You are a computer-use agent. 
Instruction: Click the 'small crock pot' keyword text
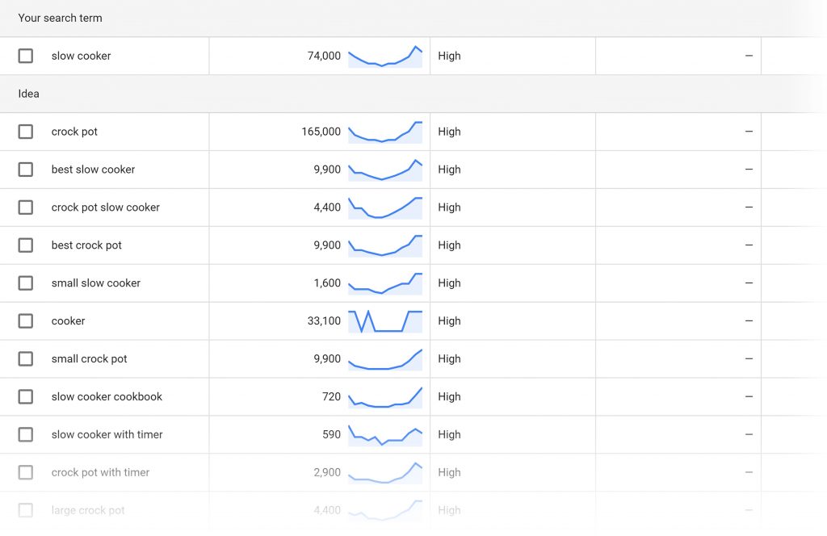tap(89, 359)
